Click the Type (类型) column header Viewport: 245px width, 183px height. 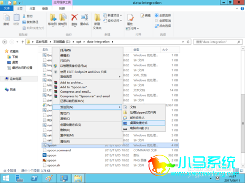pyautogui.click(x=146, y=50)
